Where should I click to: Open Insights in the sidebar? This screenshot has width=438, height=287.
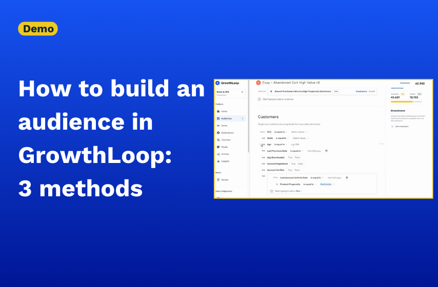click(225, 161)
